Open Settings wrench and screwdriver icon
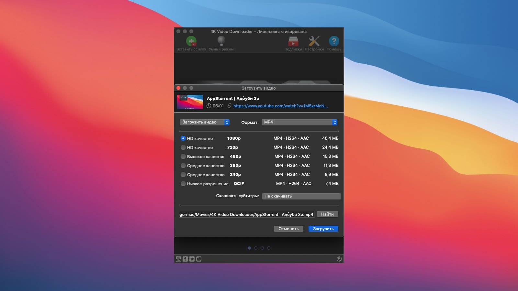Viewport: 518px width, 291px height. tap(314, 41)
